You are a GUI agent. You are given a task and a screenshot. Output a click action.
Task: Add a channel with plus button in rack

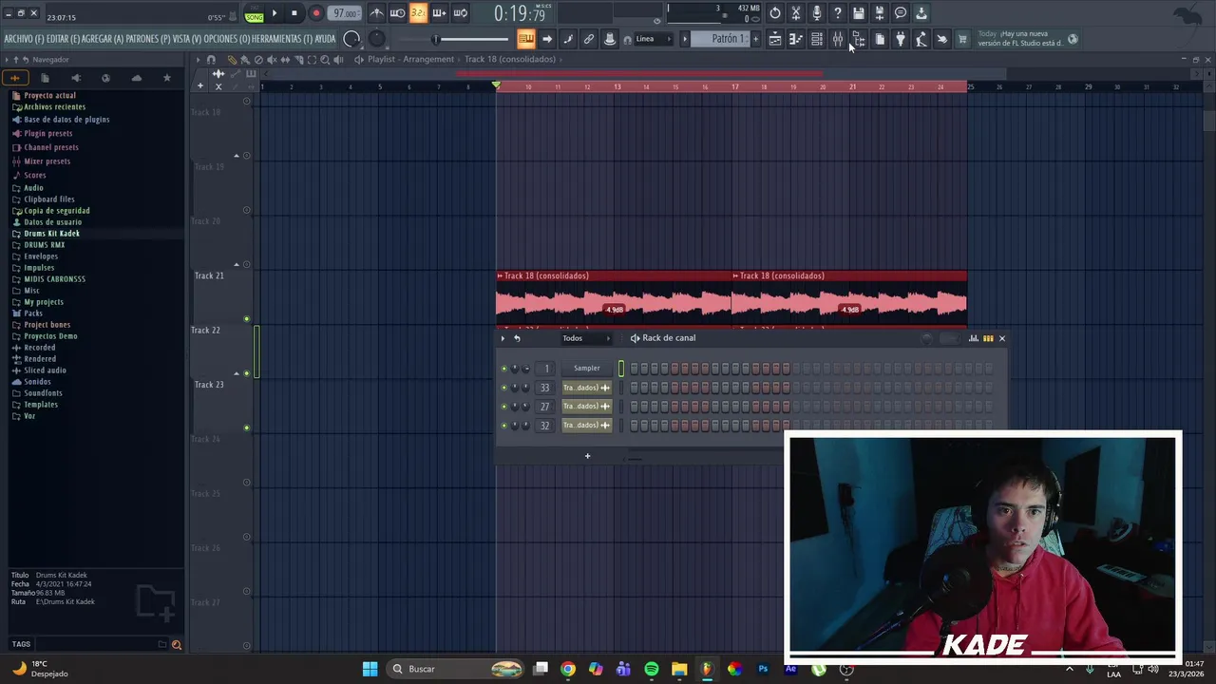(587, 456)
